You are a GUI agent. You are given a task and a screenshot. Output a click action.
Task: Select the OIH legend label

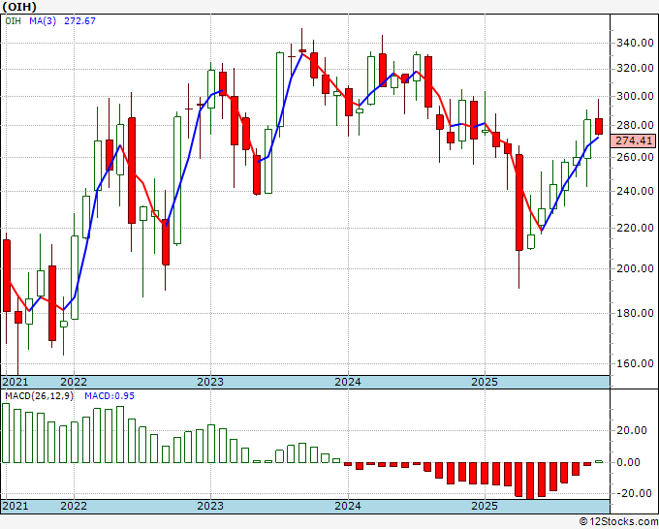pyautogui.click(x=13, y=20)
